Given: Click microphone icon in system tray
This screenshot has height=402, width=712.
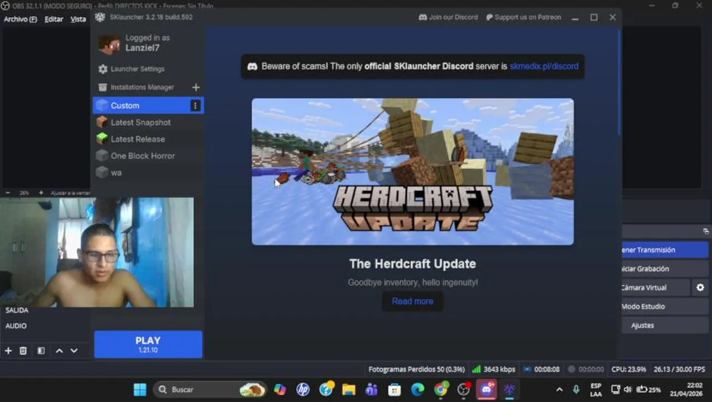Looking at the screenshot, I should (576, 390).
